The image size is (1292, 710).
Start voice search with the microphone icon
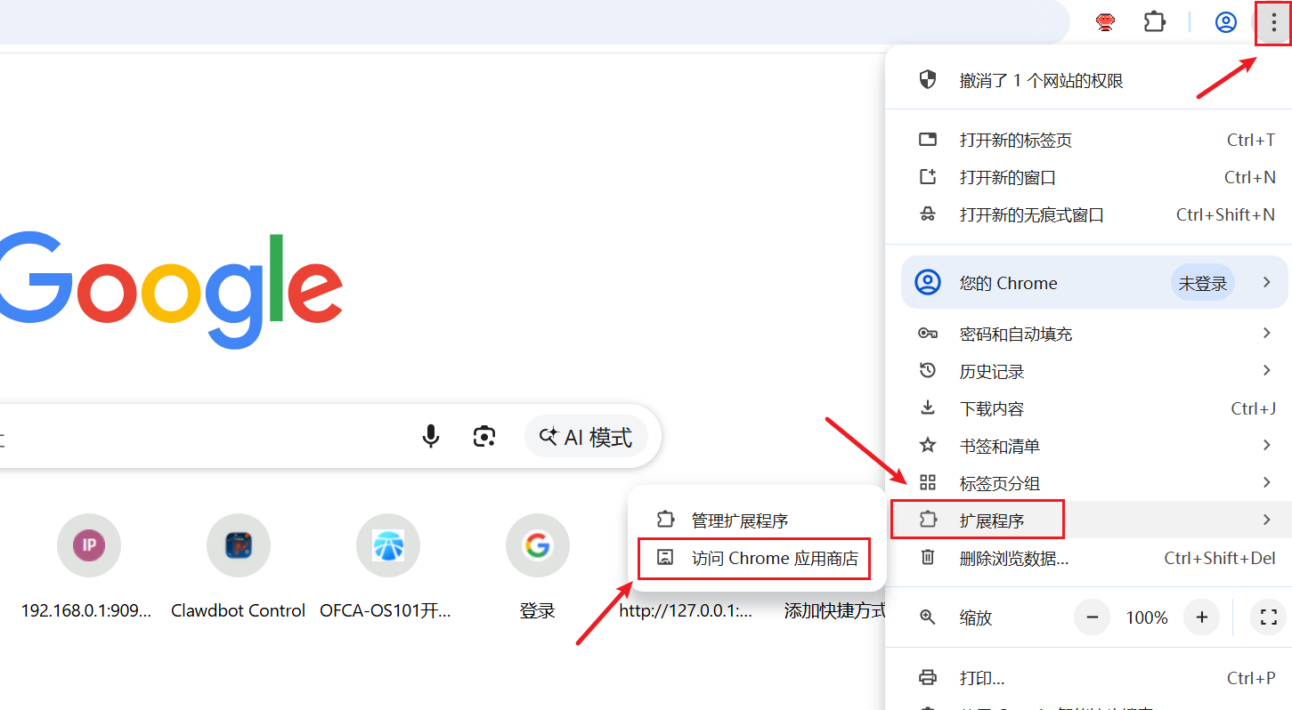[x=431, y=436]
